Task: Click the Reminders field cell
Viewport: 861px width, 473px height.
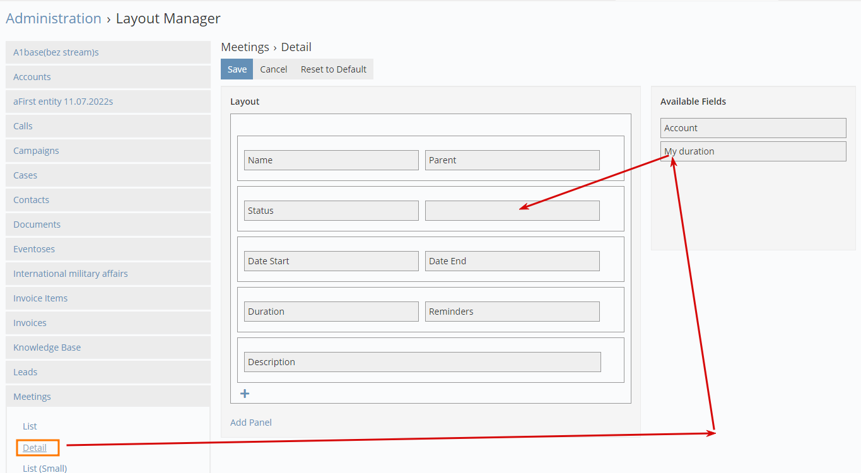Action: [512, 312]
